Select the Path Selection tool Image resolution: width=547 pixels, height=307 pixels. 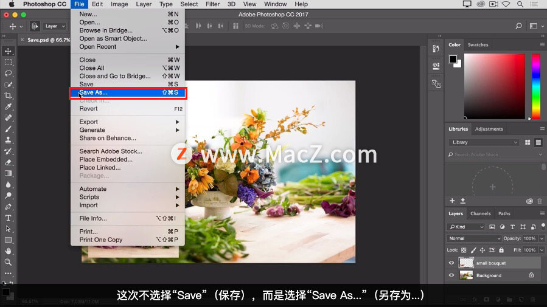(x=8, y=229)
